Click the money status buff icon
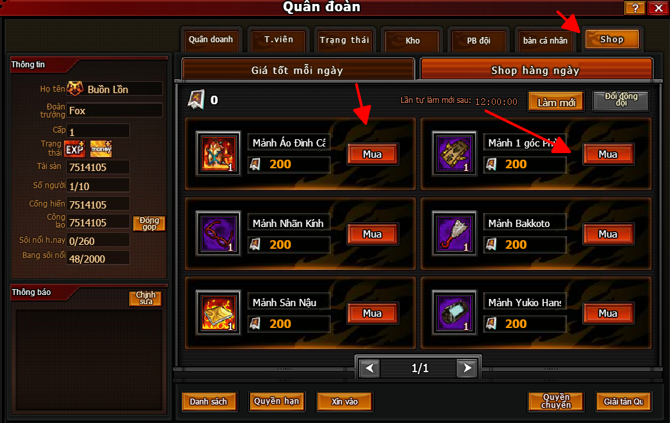The width and height of the screenshot is (670, 423). [101, 149]
